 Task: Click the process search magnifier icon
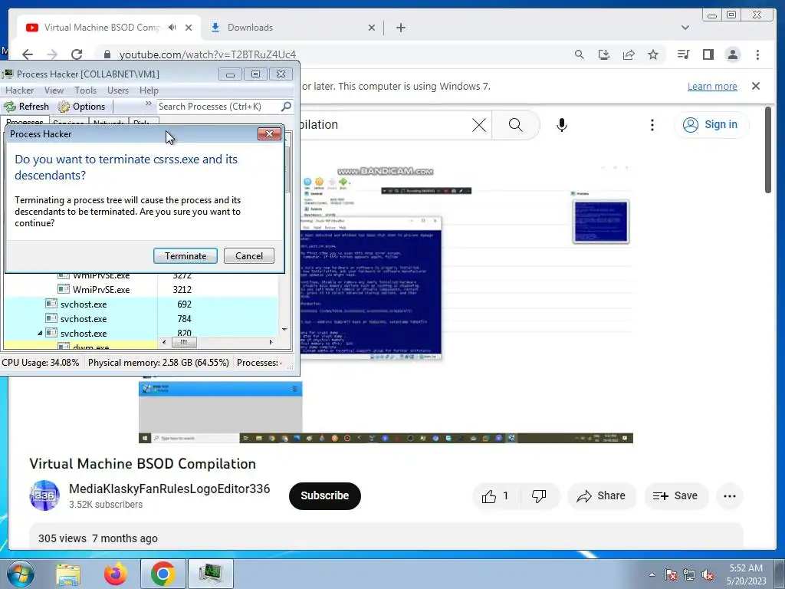[286, 106]
